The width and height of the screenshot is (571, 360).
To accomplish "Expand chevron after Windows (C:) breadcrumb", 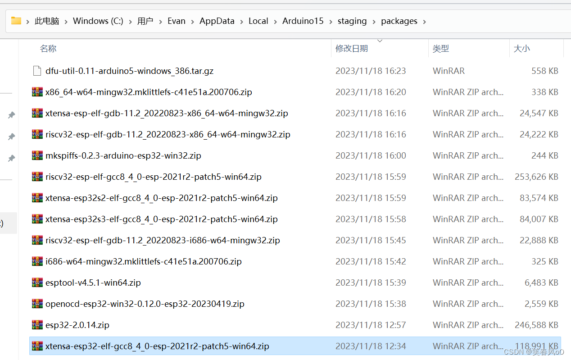I will click(x=130, y=21).
